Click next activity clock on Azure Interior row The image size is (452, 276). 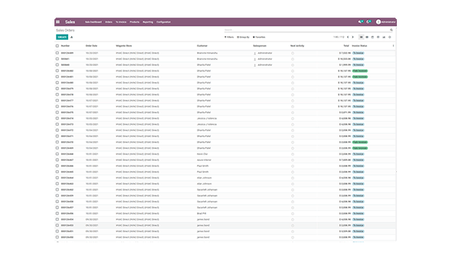293,160
